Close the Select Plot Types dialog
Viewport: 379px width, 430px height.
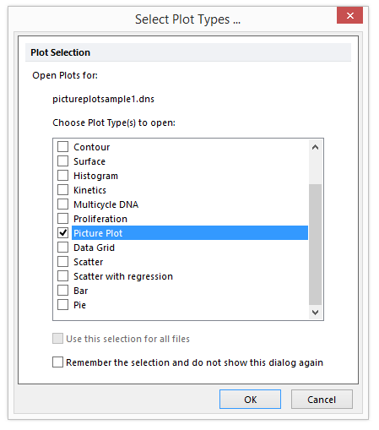point(349,15)
